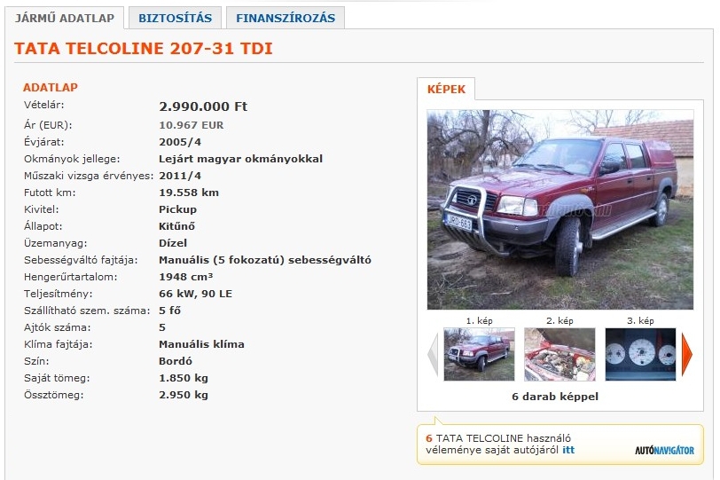Click the main red pickup photo
The width and height of the screenshot is (720, 480).
point(560,209)
